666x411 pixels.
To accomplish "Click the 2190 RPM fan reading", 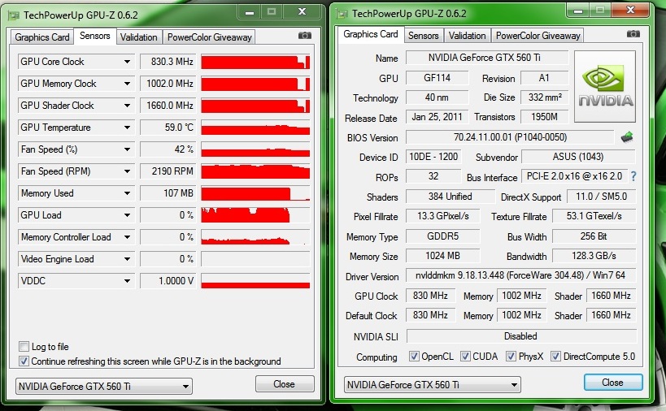I will click(x=168, y=171).
